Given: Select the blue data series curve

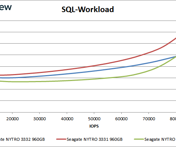Looking at the screenshot, I should tap(94, 71).
